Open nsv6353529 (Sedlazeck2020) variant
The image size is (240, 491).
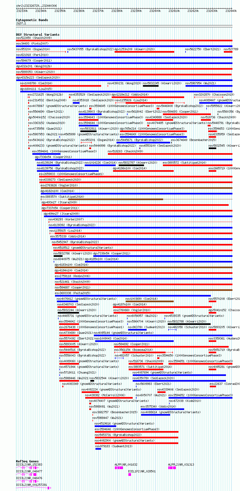[90, 95]
